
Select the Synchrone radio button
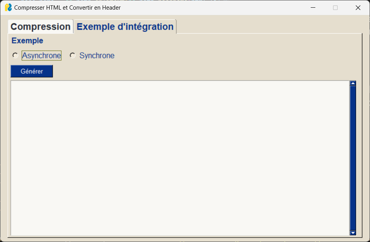click(x=72, y=56)
